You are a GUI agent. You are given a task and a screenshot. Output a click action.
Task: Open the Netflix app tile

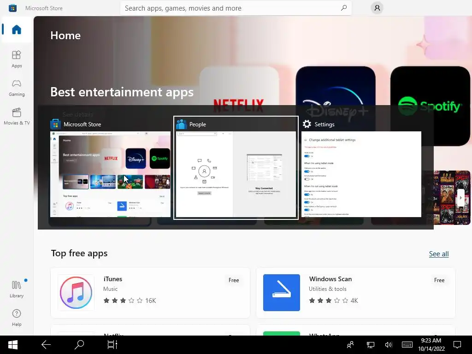pos(239,86)
